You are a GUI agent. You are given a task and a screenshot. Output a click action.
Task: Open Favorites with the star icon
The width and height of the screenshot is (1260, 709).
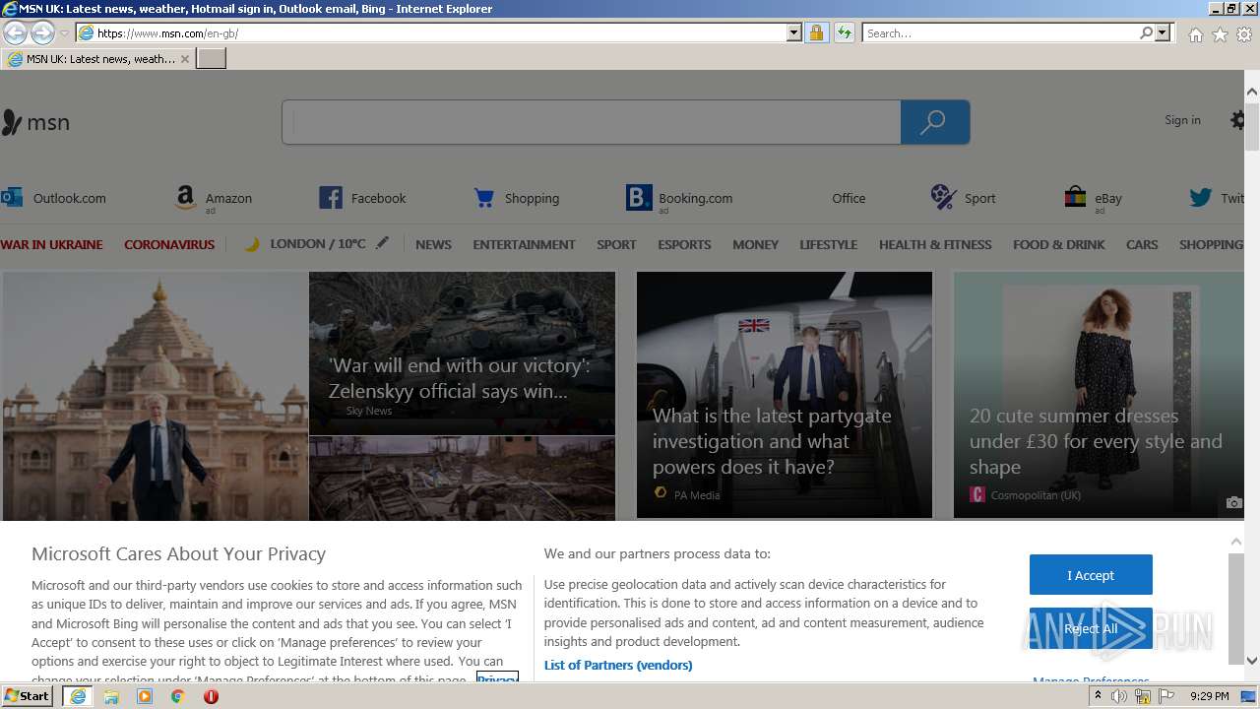tap(1220, 34)
